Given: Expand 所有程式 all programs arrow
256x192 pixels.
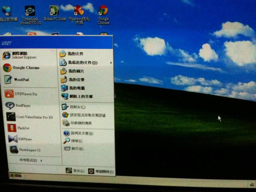Looking at the screenshot, I should [42, 161].
